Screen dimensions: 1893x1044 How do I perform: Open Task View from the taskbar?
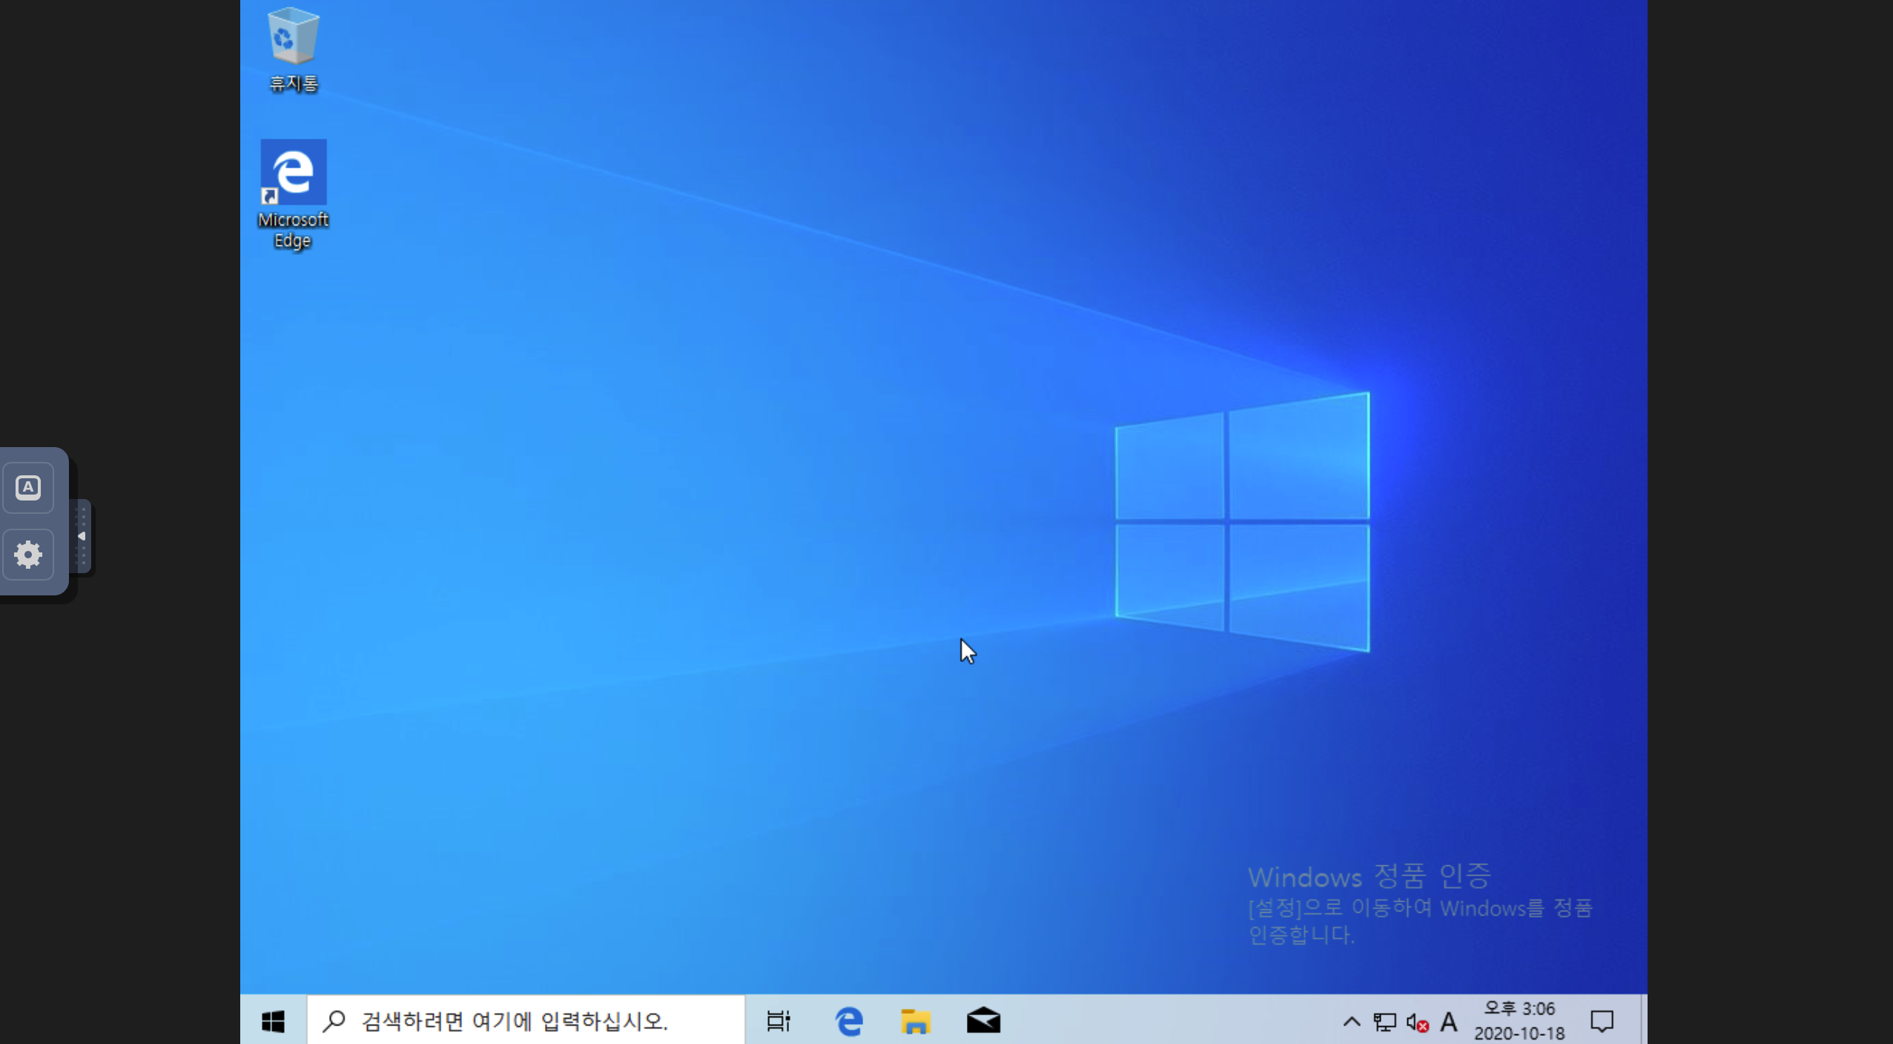(x=778, y=1021)
